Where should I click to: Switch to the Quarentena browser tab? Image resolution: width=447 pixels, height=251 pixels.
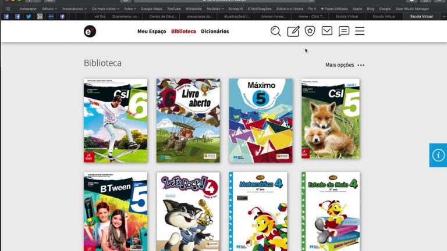126,16
